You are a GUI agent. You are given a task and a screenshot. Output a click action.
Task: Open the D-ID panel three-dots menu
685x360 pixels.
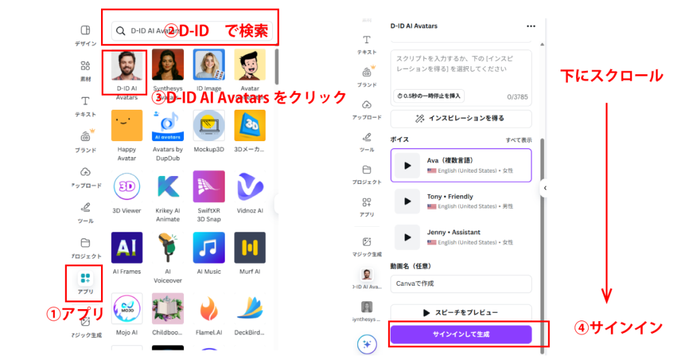point(530,26)
